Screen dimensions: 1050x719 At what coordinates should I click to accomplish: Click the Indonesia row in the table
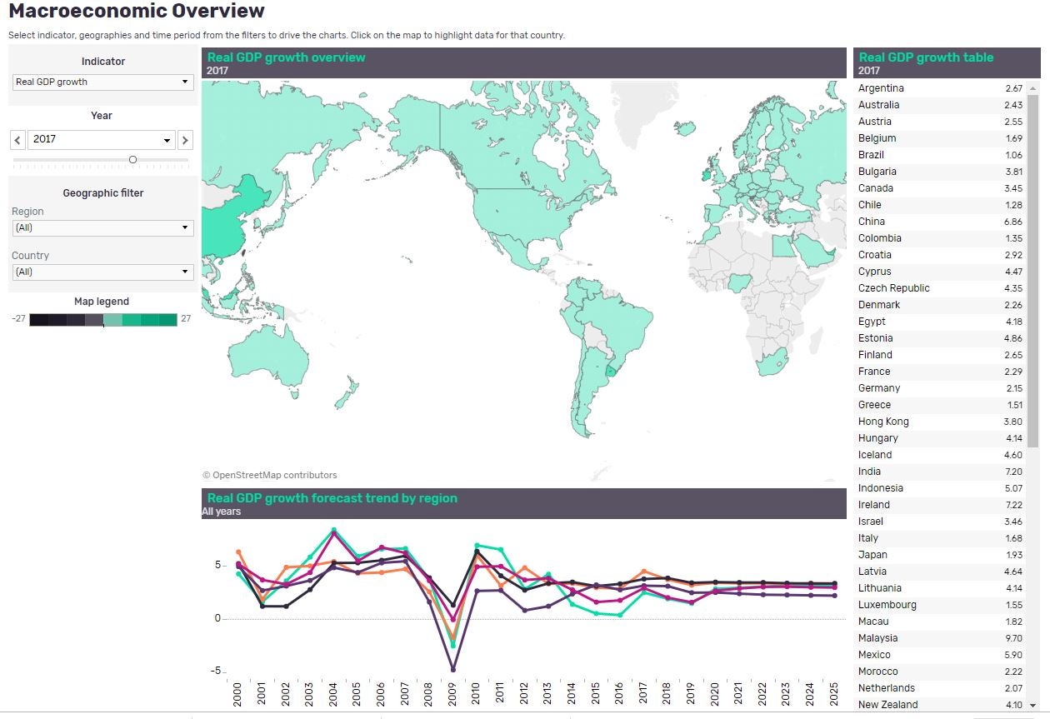(940, 488)
